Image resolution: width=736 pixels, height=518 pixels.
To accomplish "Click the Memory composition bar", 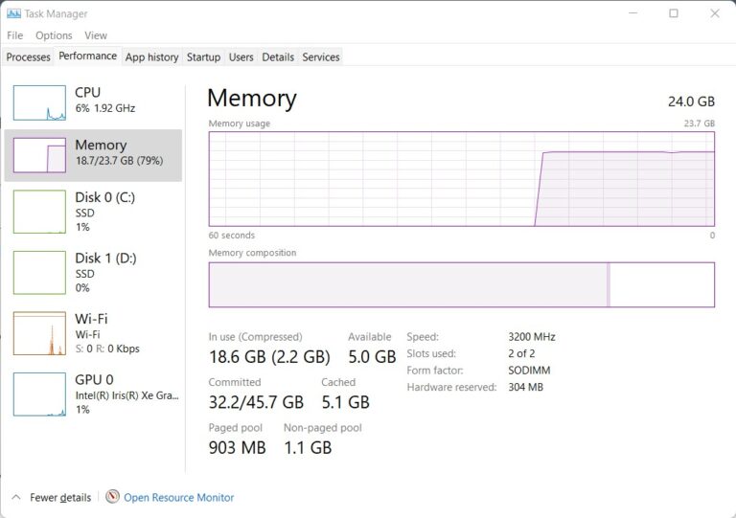I will click(461, 284).
